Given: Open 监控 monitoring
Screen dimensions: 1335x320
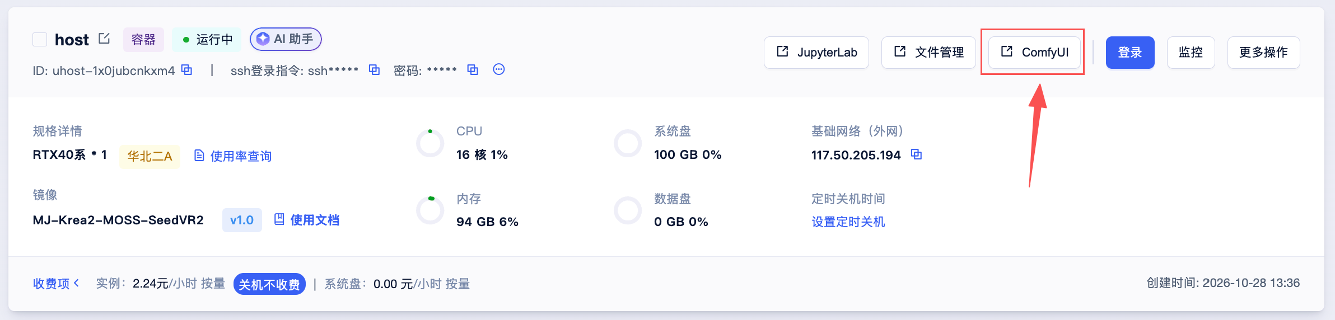Looking at the screenshot, I should pos(1191,53).
